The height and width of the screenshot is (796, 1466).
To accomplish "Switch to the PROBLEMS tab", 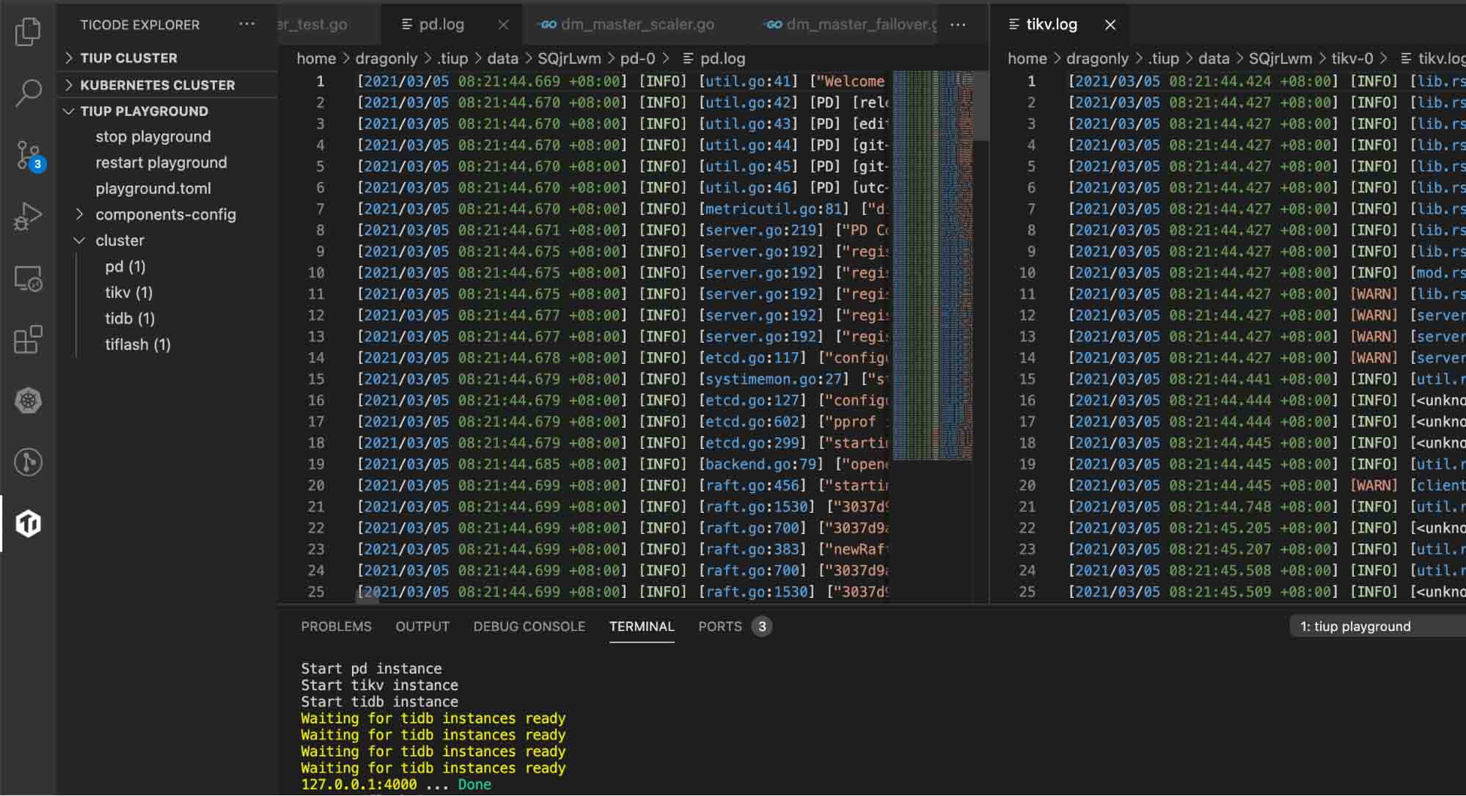I will [336, 627].
